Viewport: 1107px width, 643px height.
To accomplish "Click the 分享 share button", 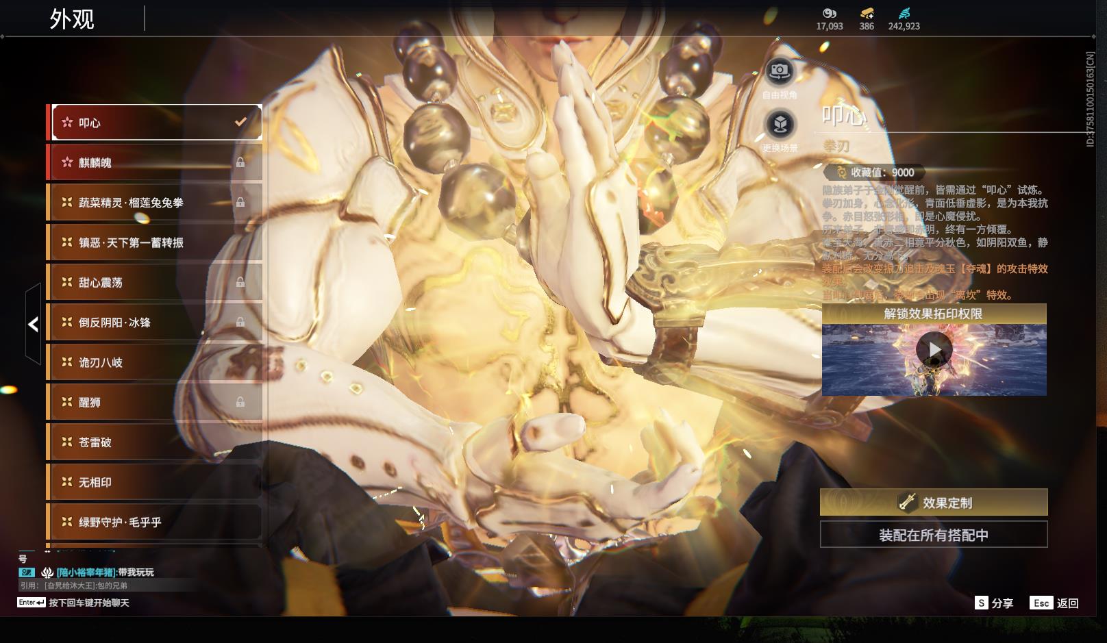I will [x=994, y=603].
